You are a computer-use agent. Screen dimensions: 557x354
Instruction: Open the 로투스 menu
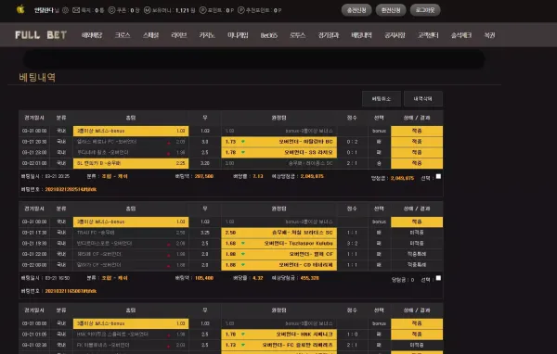297,35
